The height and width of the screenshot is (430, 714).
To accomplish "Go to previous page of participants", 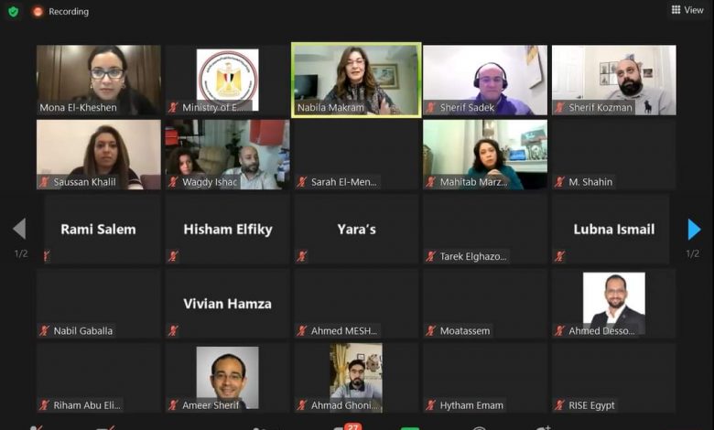I will point(19,229).
